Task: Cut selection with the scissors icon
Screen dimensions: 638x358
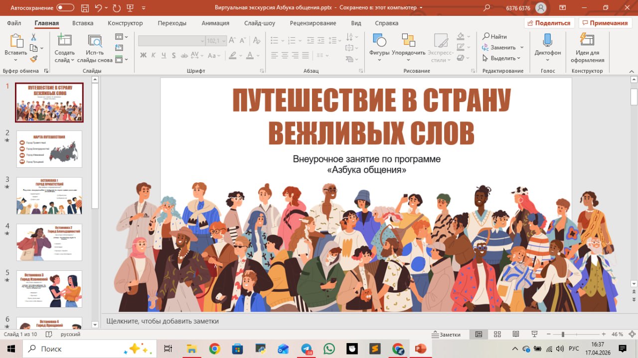Action: 33,37
